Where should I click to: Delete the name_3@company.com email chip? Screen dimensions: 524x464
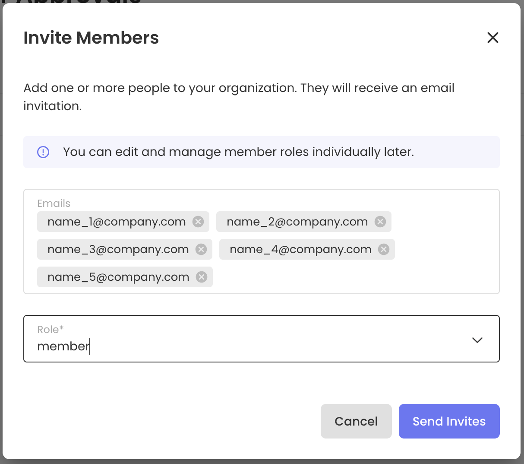(201, 249)
